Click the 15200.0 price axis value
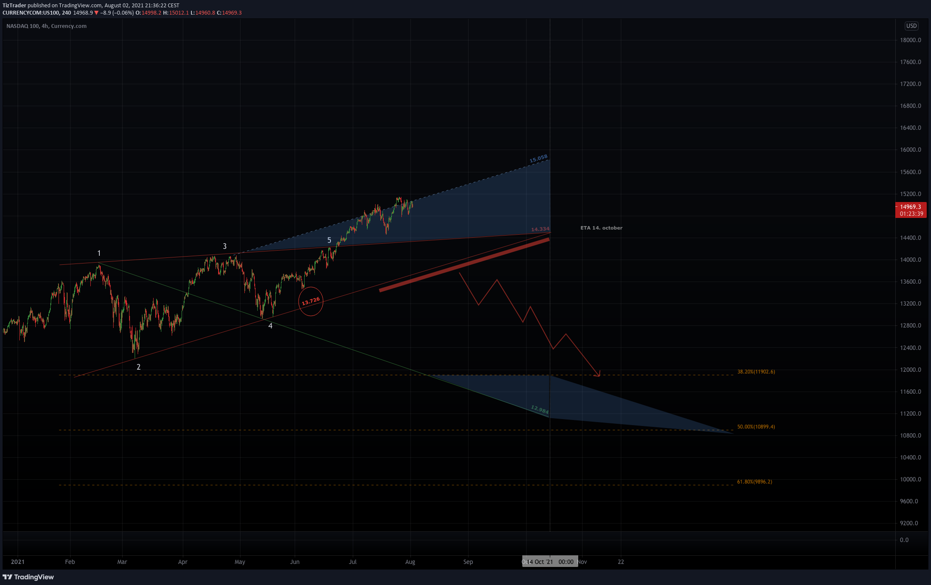The width and height of the screenshot is (931, 585). click(x=910, y=194)
